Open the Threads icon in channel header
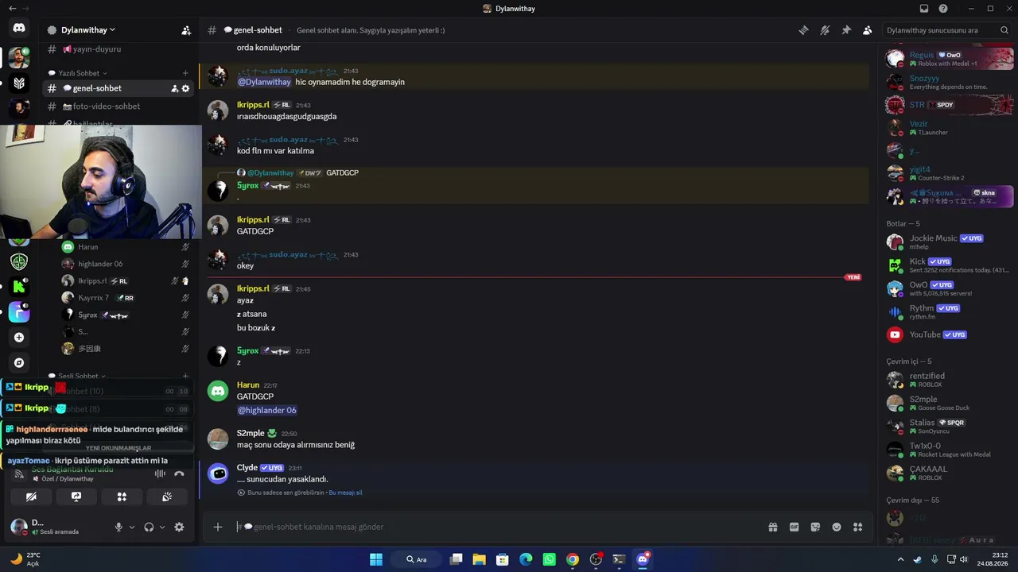This screenshot has width=1018, height=572. click(804, 30)
